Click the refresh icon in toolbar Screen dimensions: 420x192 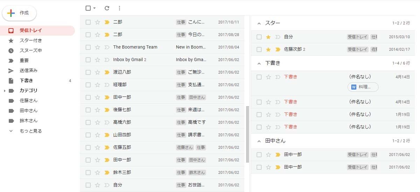(x=107, y=8)
